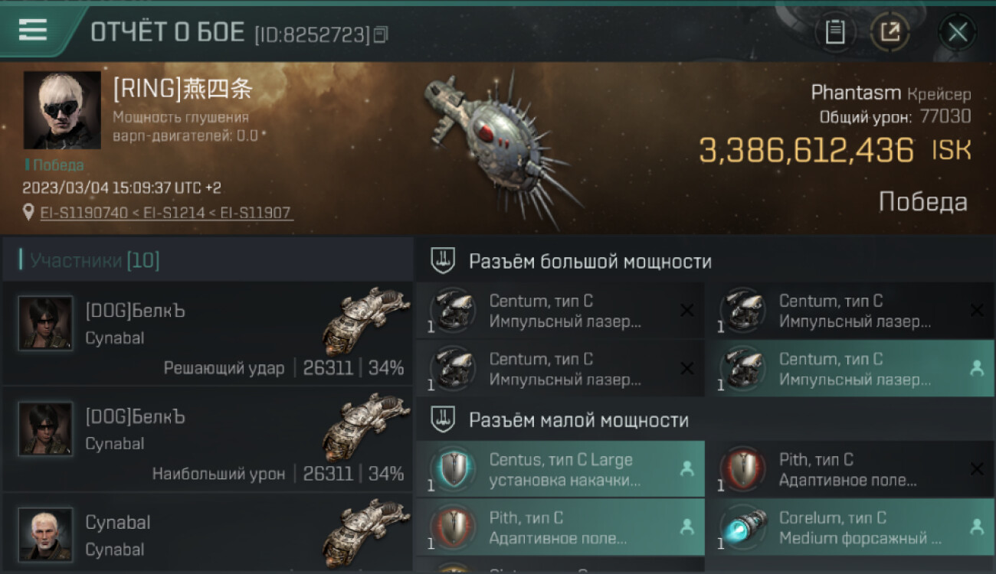Copy the battle report ID with copy icon
This screenshot has height=574, width=996.
(x=382, y=34)
